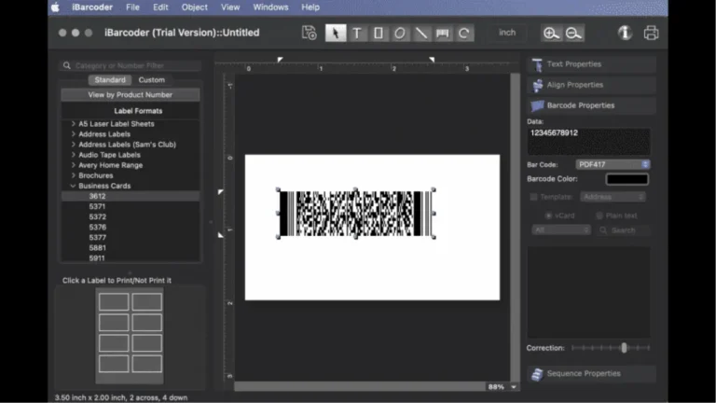Click the new label document icon

click(x=310, y=33)
